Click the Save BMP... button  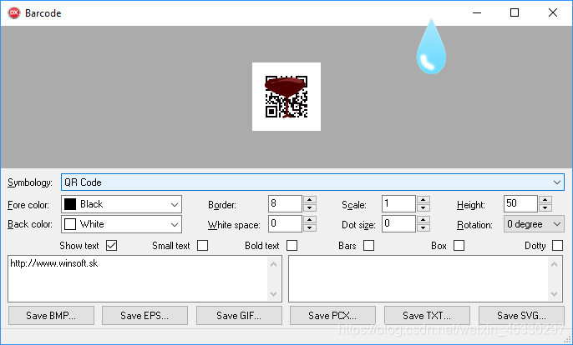point(51,316)
